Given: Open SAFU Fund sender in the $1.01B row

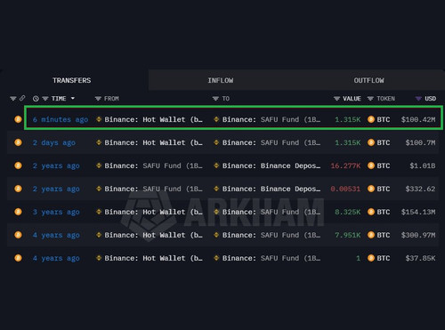Looking at the screenshot, I should pos(154,165).
